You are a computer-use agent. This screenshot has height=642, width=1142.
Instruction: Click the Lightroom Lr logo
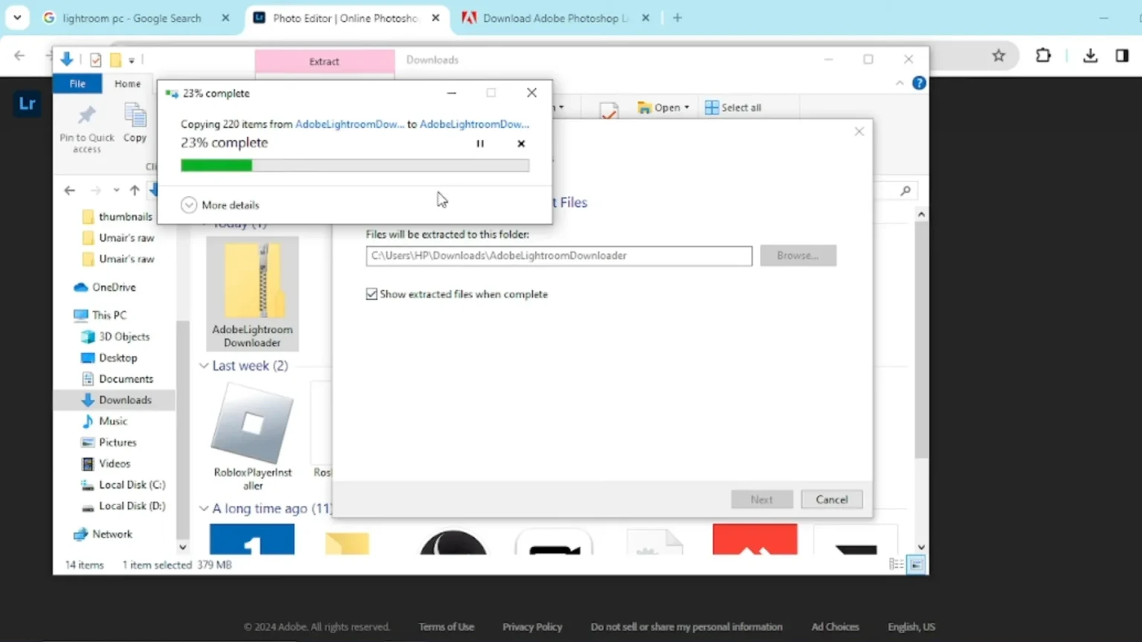pyautogui.click(x=28, y=103)
